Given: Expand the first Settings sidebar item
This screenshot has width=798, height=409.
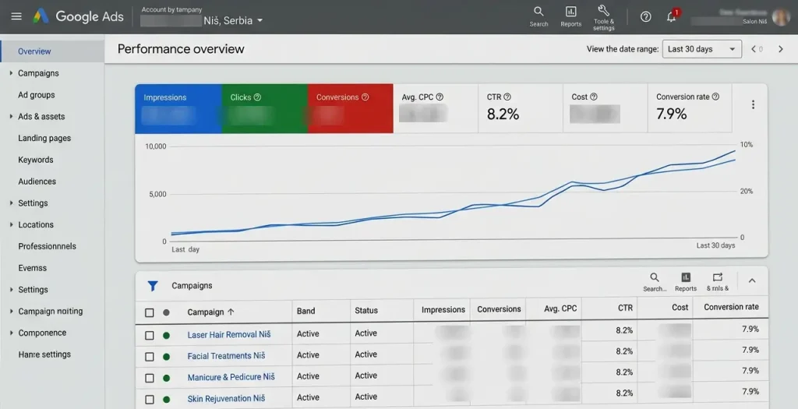Looking at the screenshot, I should [x=11, y=203].
